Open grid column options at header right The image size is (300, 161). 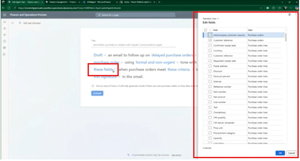point(285,30)
